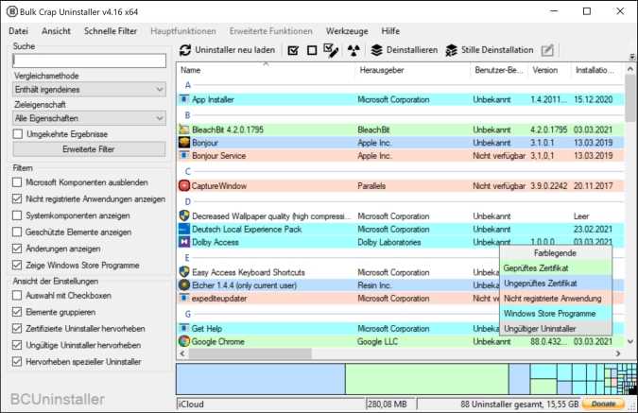Screen dimensions: 638x413
Task: Click the horizontal scrollbar thumb
Action: (x=250, y=353)
